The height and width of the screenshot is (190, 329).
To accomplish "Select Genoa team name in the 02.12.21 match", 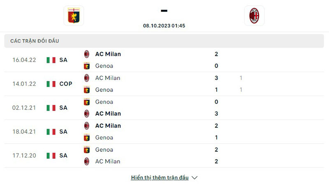I will [x=104, y=102].
